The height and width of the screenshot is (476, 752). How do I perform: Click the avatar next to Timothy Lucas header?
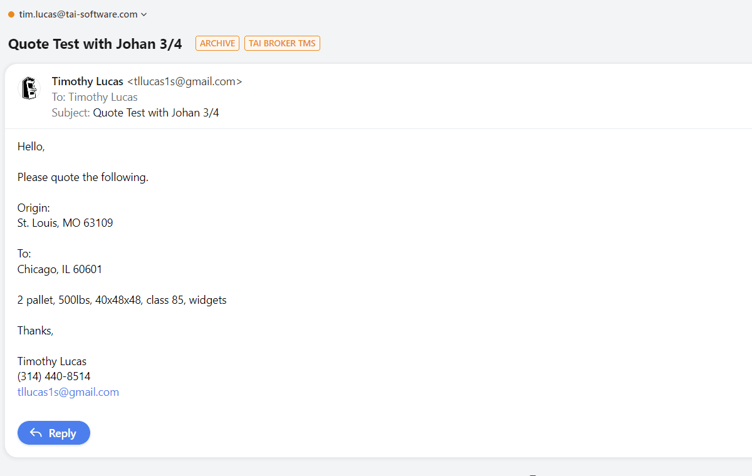click(x=29, y=88)
